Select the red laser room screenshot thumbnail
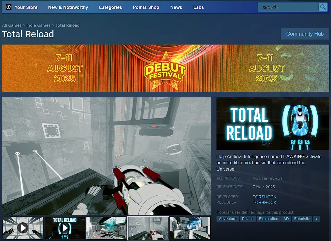 coord(106,228)
